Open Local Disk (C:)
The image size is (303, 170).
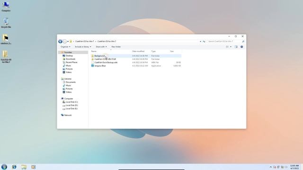[71, 102]
